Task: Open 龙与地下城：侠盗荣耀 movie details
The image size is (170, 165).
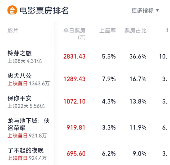Action: coord(28,124)
